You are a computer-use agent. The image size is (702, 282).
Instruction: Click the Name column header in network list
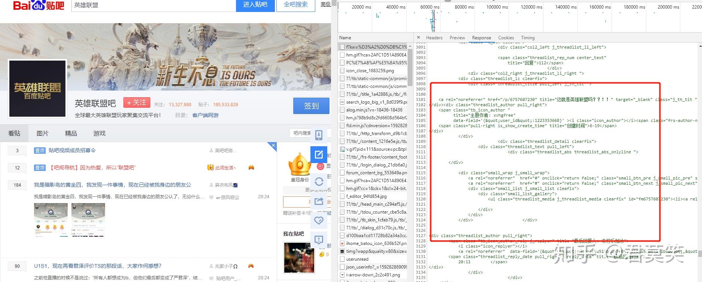[x=345, y=38]
